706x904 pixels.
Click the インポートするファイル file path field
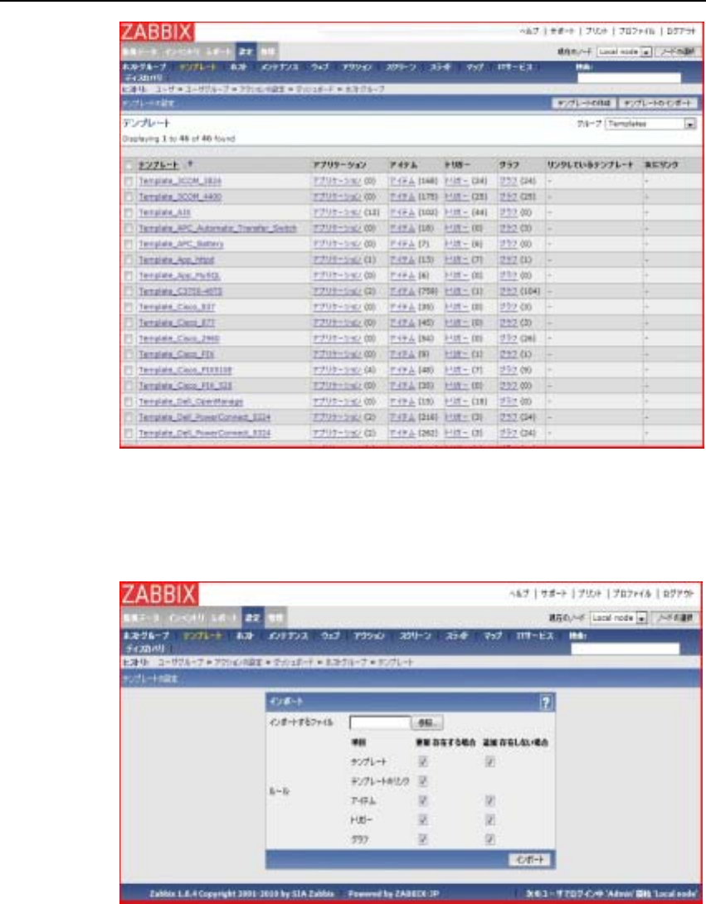click(x=379, y=722)
